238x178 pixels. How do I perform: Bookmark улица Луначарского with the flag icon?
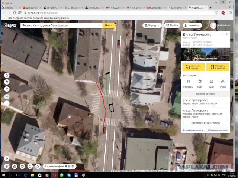(x=184, y=34)
